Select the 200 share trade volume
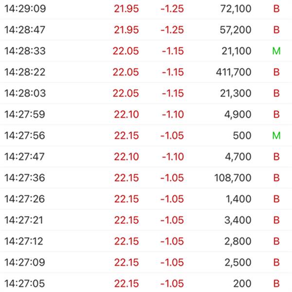Screen dimensions: 292x292 242,283
